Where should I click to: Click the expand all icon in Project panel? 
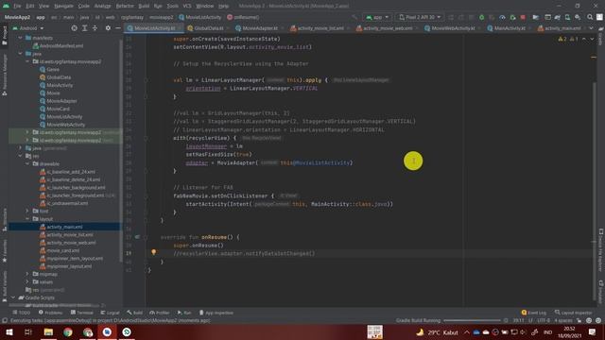click(84, 28)
